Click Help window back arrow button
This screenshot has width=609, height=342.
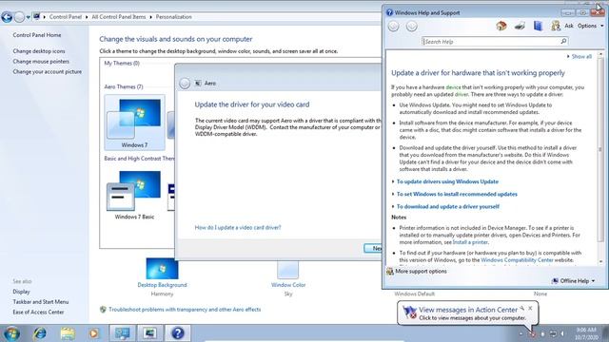click(x=393, y=27)
